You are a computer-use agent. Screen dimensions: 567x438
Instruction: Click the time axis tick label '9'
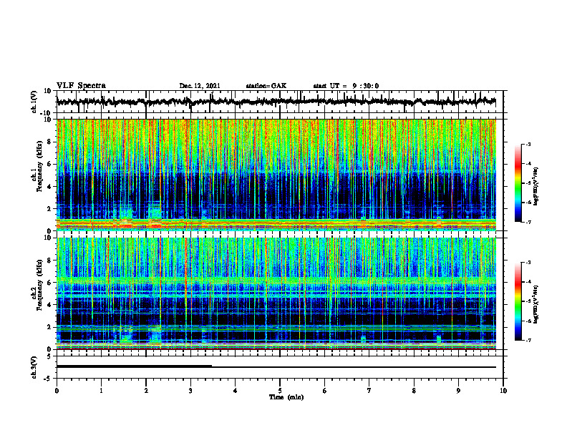(458, 391)
